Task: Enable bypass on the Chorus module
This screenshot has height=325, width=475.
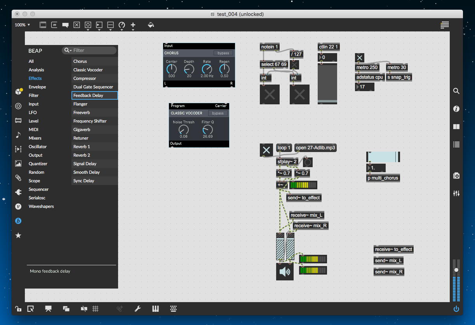Action: 223,53
